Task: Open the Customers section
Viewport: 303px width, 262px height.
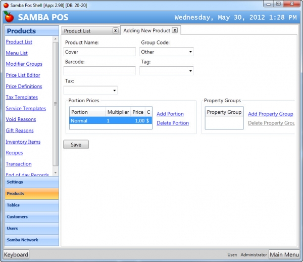Action: (x=32, y=217)
